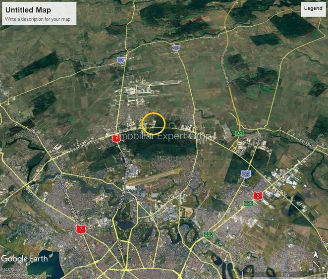Open the Legend panel

[x=313, y=8]
